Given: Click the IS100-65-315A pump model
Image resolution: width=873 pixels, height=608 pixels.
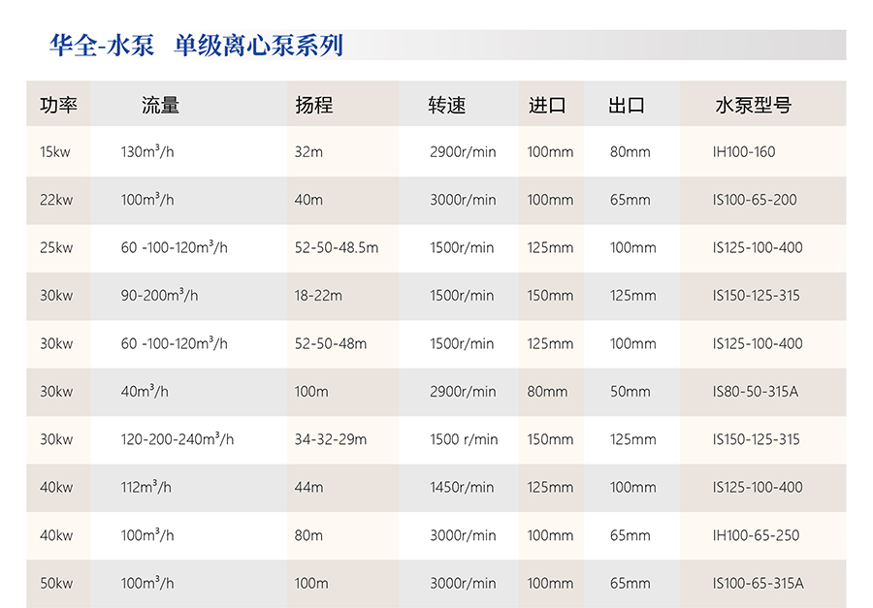Looking at the screenshot, I should tap(759, 584).
